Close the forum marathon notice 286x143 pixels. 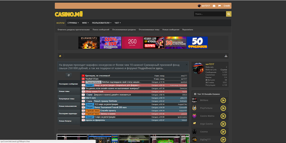pos(186,64)
